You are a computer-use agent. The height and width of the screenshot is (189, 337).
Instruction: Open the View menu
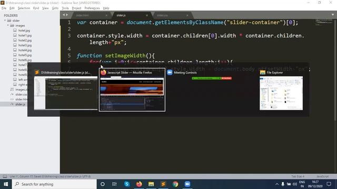45,8
